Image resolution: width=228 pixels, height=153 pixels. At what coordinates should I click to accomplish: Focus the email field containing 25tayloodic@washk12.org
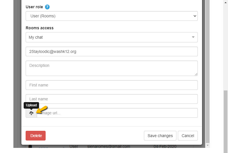111,51
